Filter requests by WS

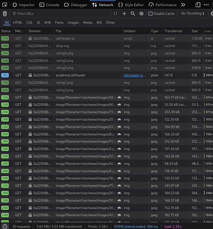tap(99, 22)
